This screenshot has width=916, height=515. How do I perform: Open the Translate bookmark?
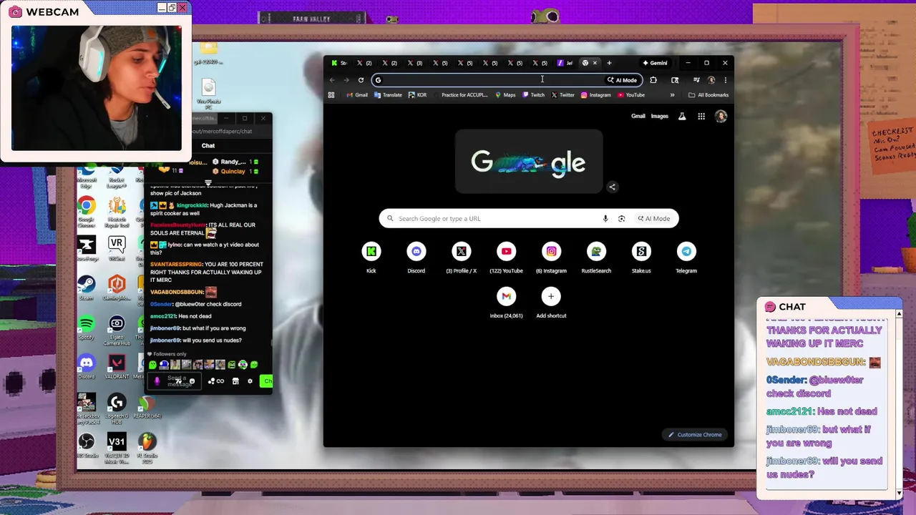[388, 95]
